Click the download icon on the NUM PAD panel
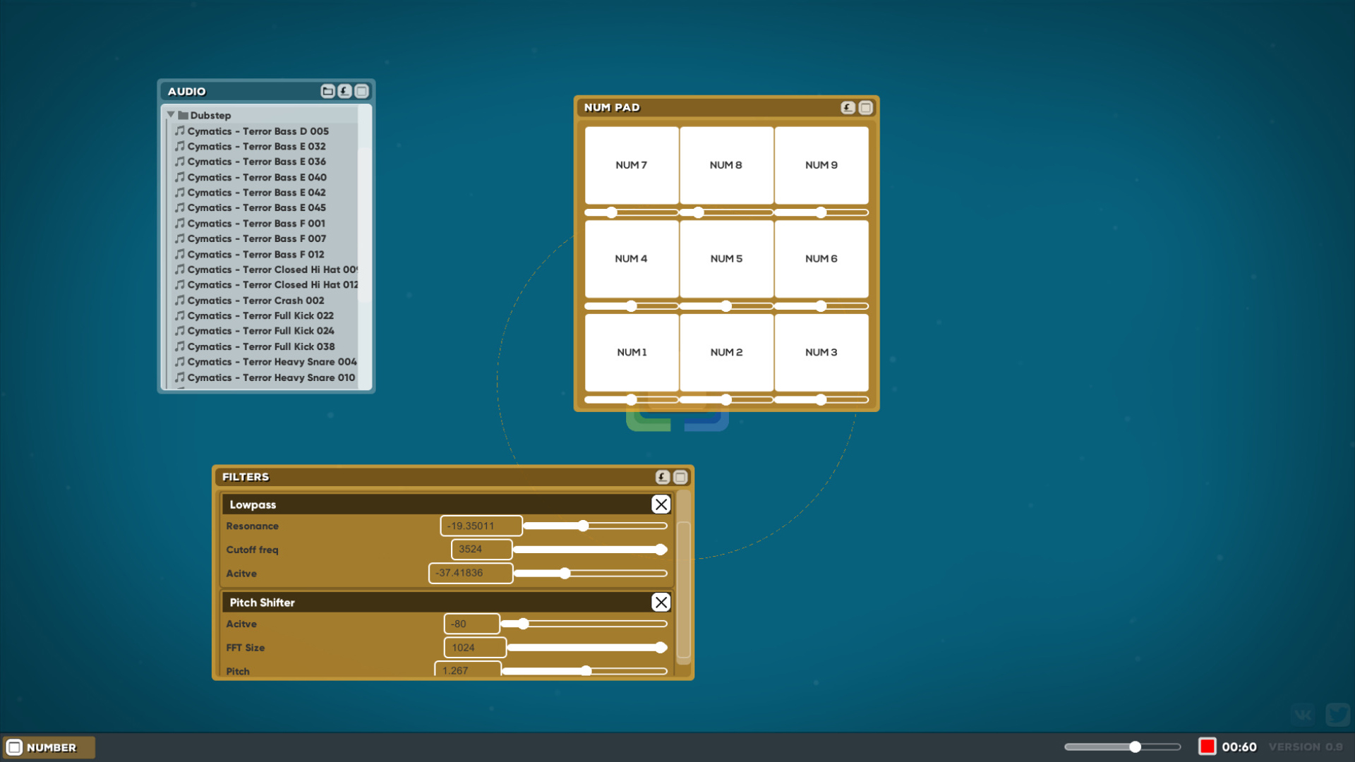This screenshot has width=1355, height=762. (x=847, y=107)
